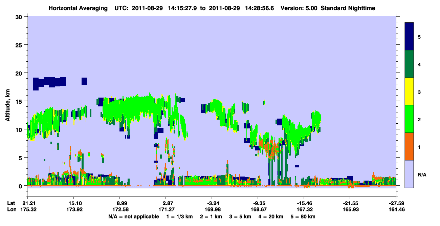Click latitude tick label -27.59
Screen dimensions: 440x226
coord(396,203)
